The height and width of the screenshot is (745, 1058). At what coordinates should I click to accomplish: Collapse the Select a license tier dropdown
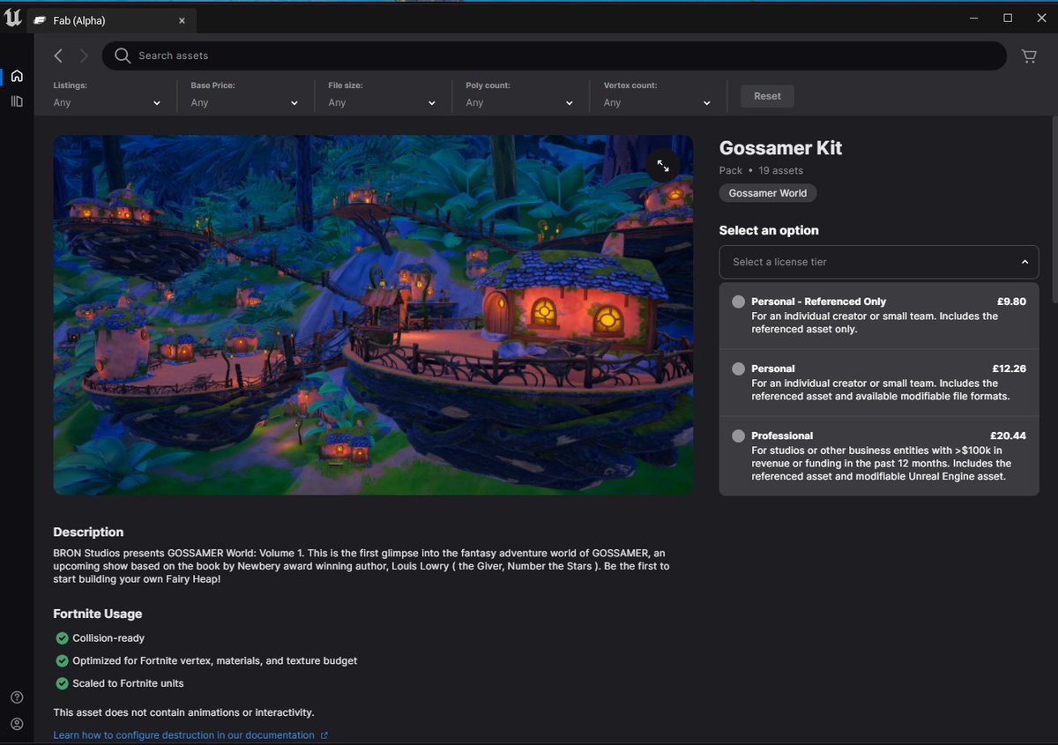879,262
